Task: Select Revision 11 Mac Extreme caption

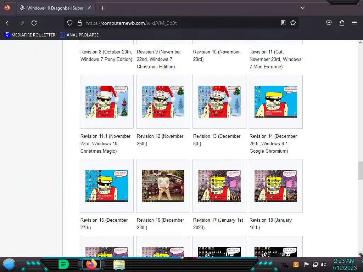Action: [x=275, y=59]
